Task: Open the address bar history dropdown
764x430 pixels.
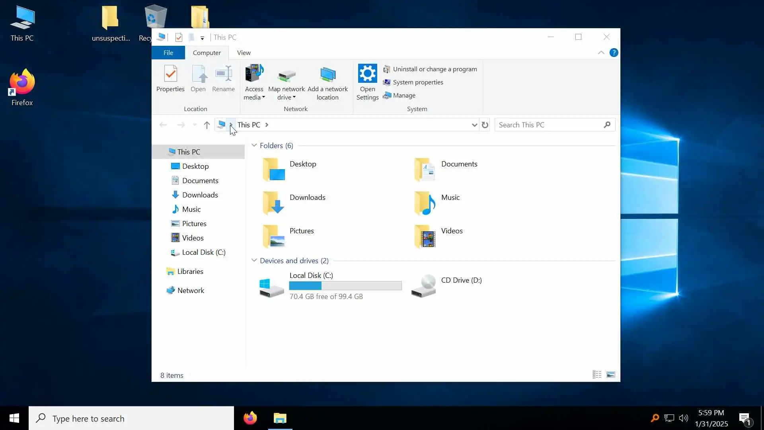Action: [474, 125]
